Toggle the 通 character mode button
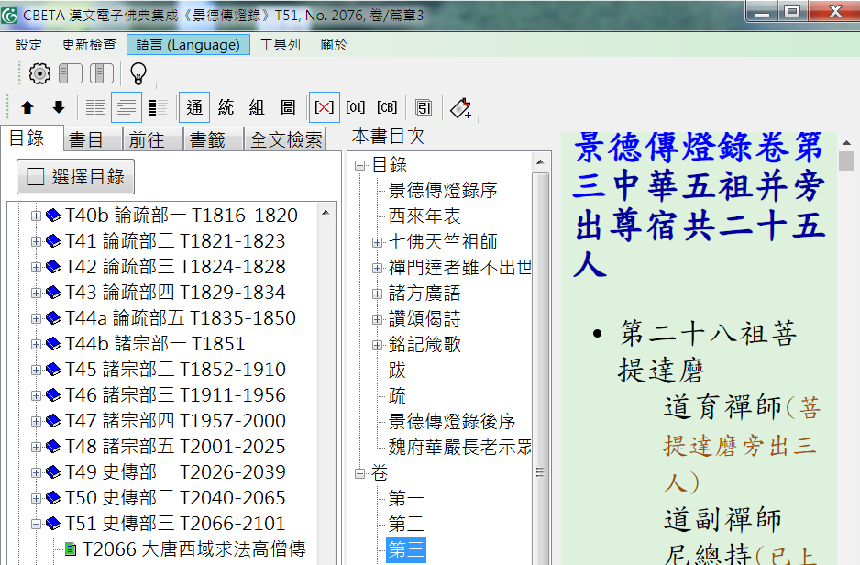Screen dimensions: 860x565 pyautogui.click(x=194, y=107)
